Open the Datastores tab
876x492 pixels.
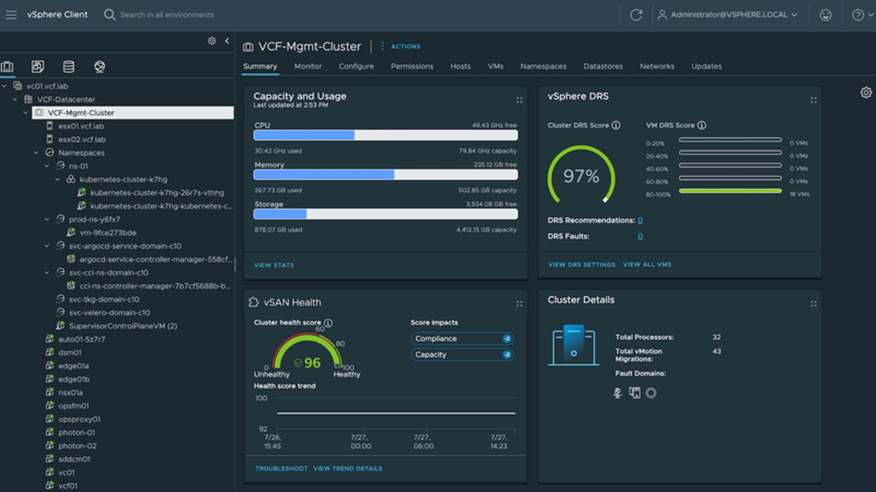[x=603, y=66]
